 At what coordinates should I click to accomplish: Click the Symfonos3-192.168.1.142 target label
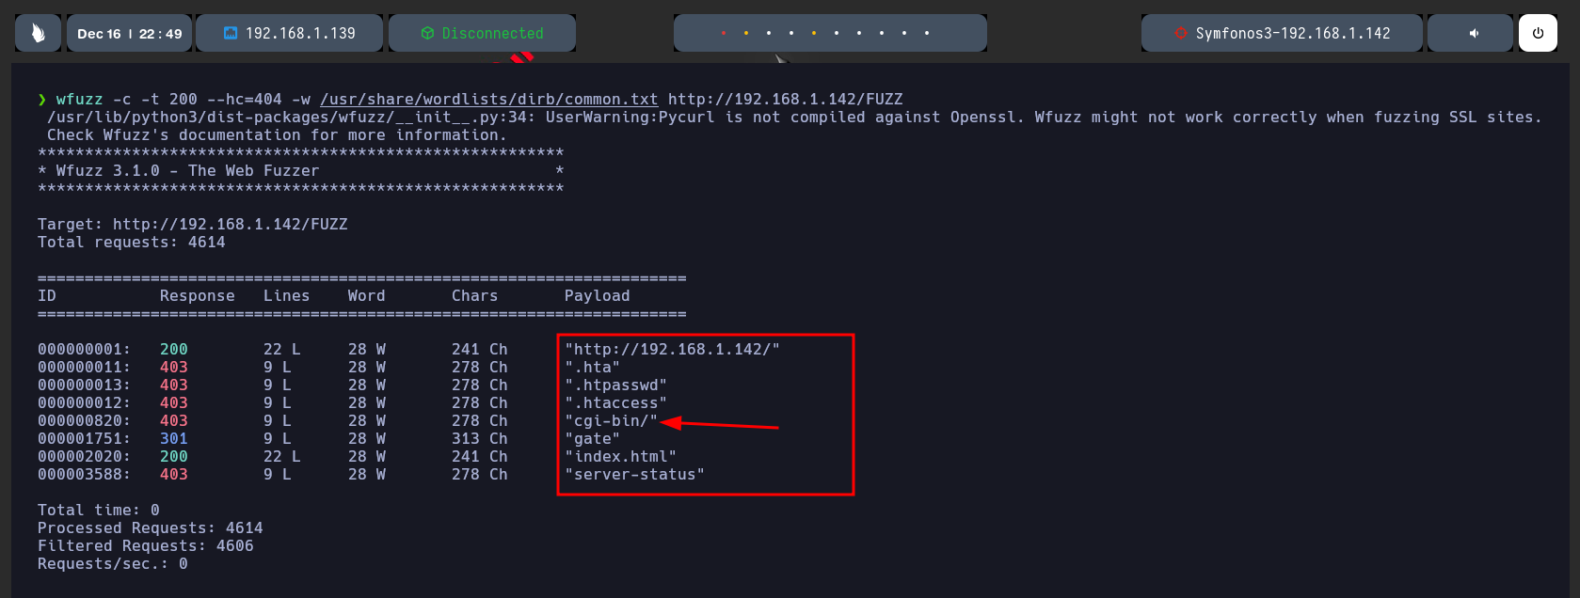point(1292,33)
